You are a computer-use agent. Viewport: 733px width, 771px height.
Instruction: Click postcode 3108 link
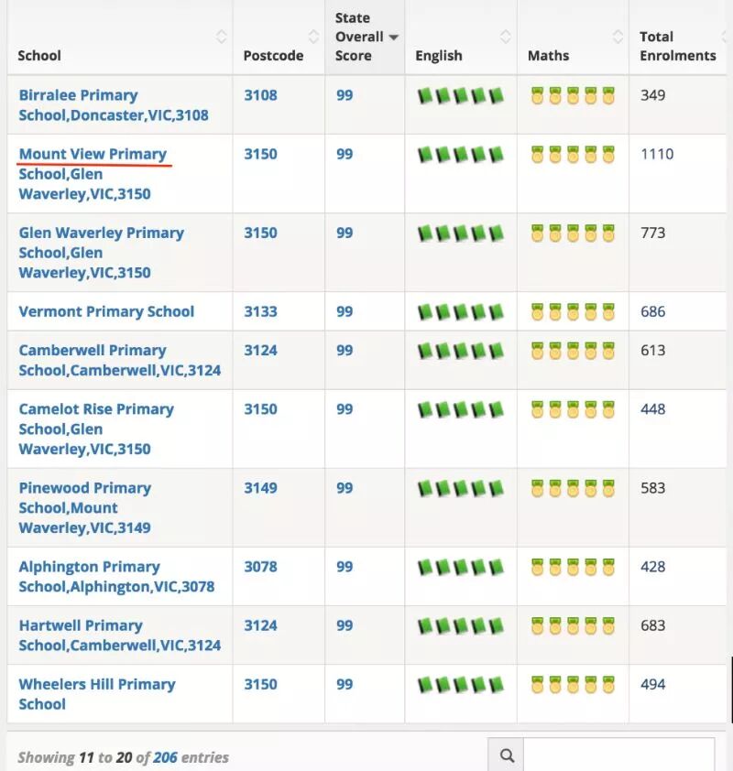(x=261, y=95)
